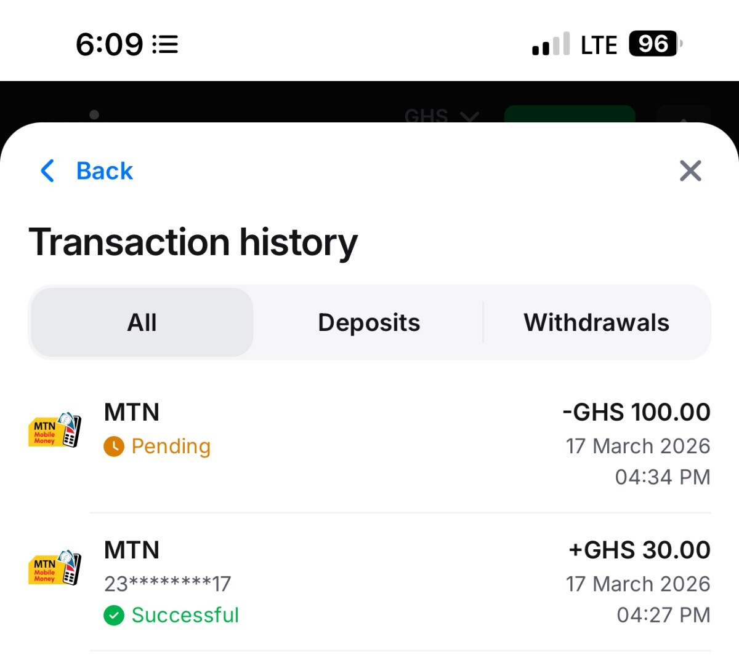Screen dimensions: 739x655
Task: Expand the dimmed GHS currency dropdown
Action: [x=441, y=116]
